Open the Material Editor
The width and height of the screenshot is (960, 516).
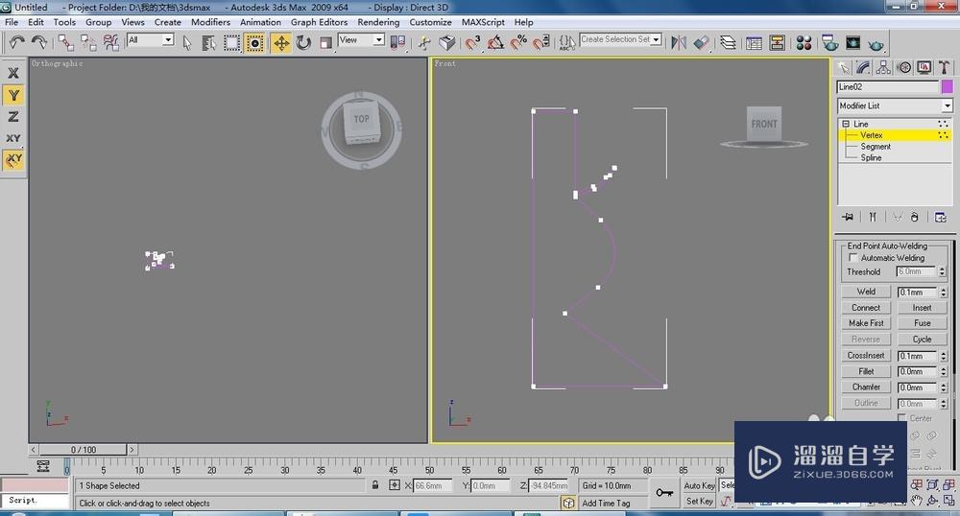click(x=804, y=42)
